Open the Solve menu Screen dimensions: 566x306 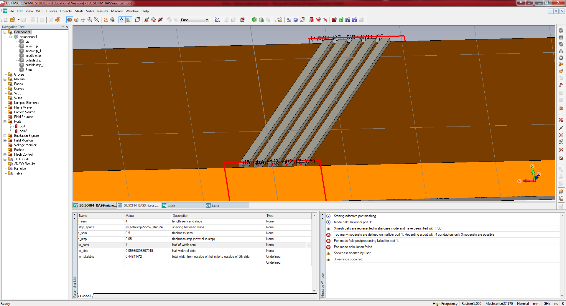pyautogui.click(x=90, y=11)
